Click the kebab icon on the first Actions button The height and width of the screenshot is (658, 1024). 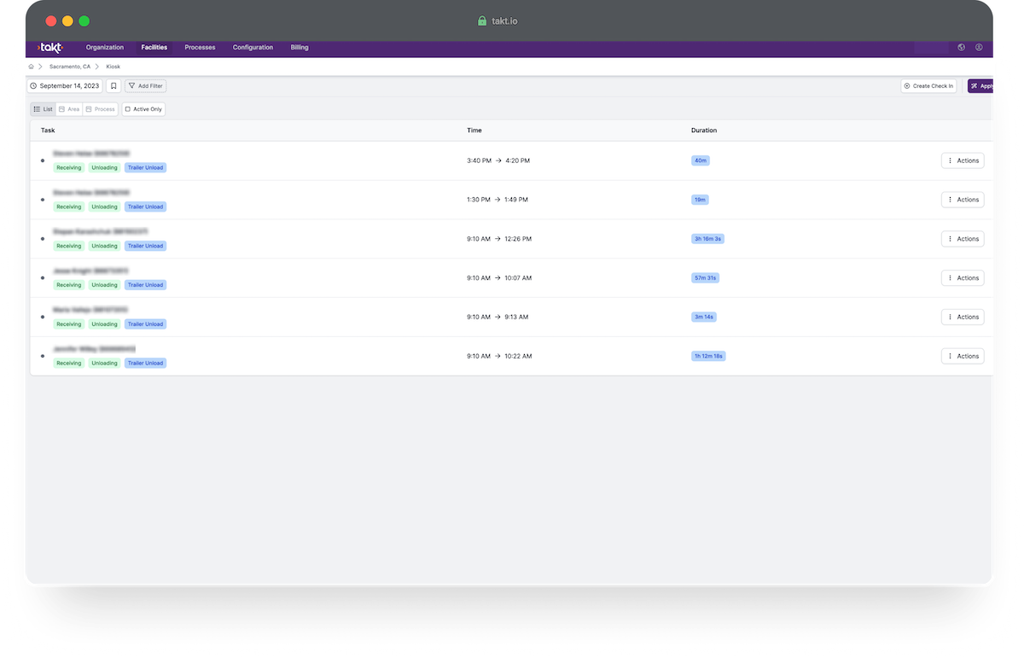click(950, 160)
